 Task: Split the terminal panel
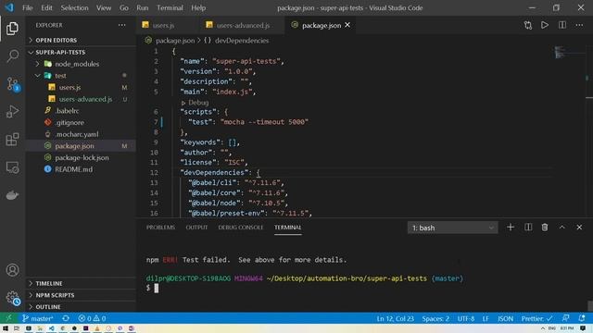click(x=528, y=228)
